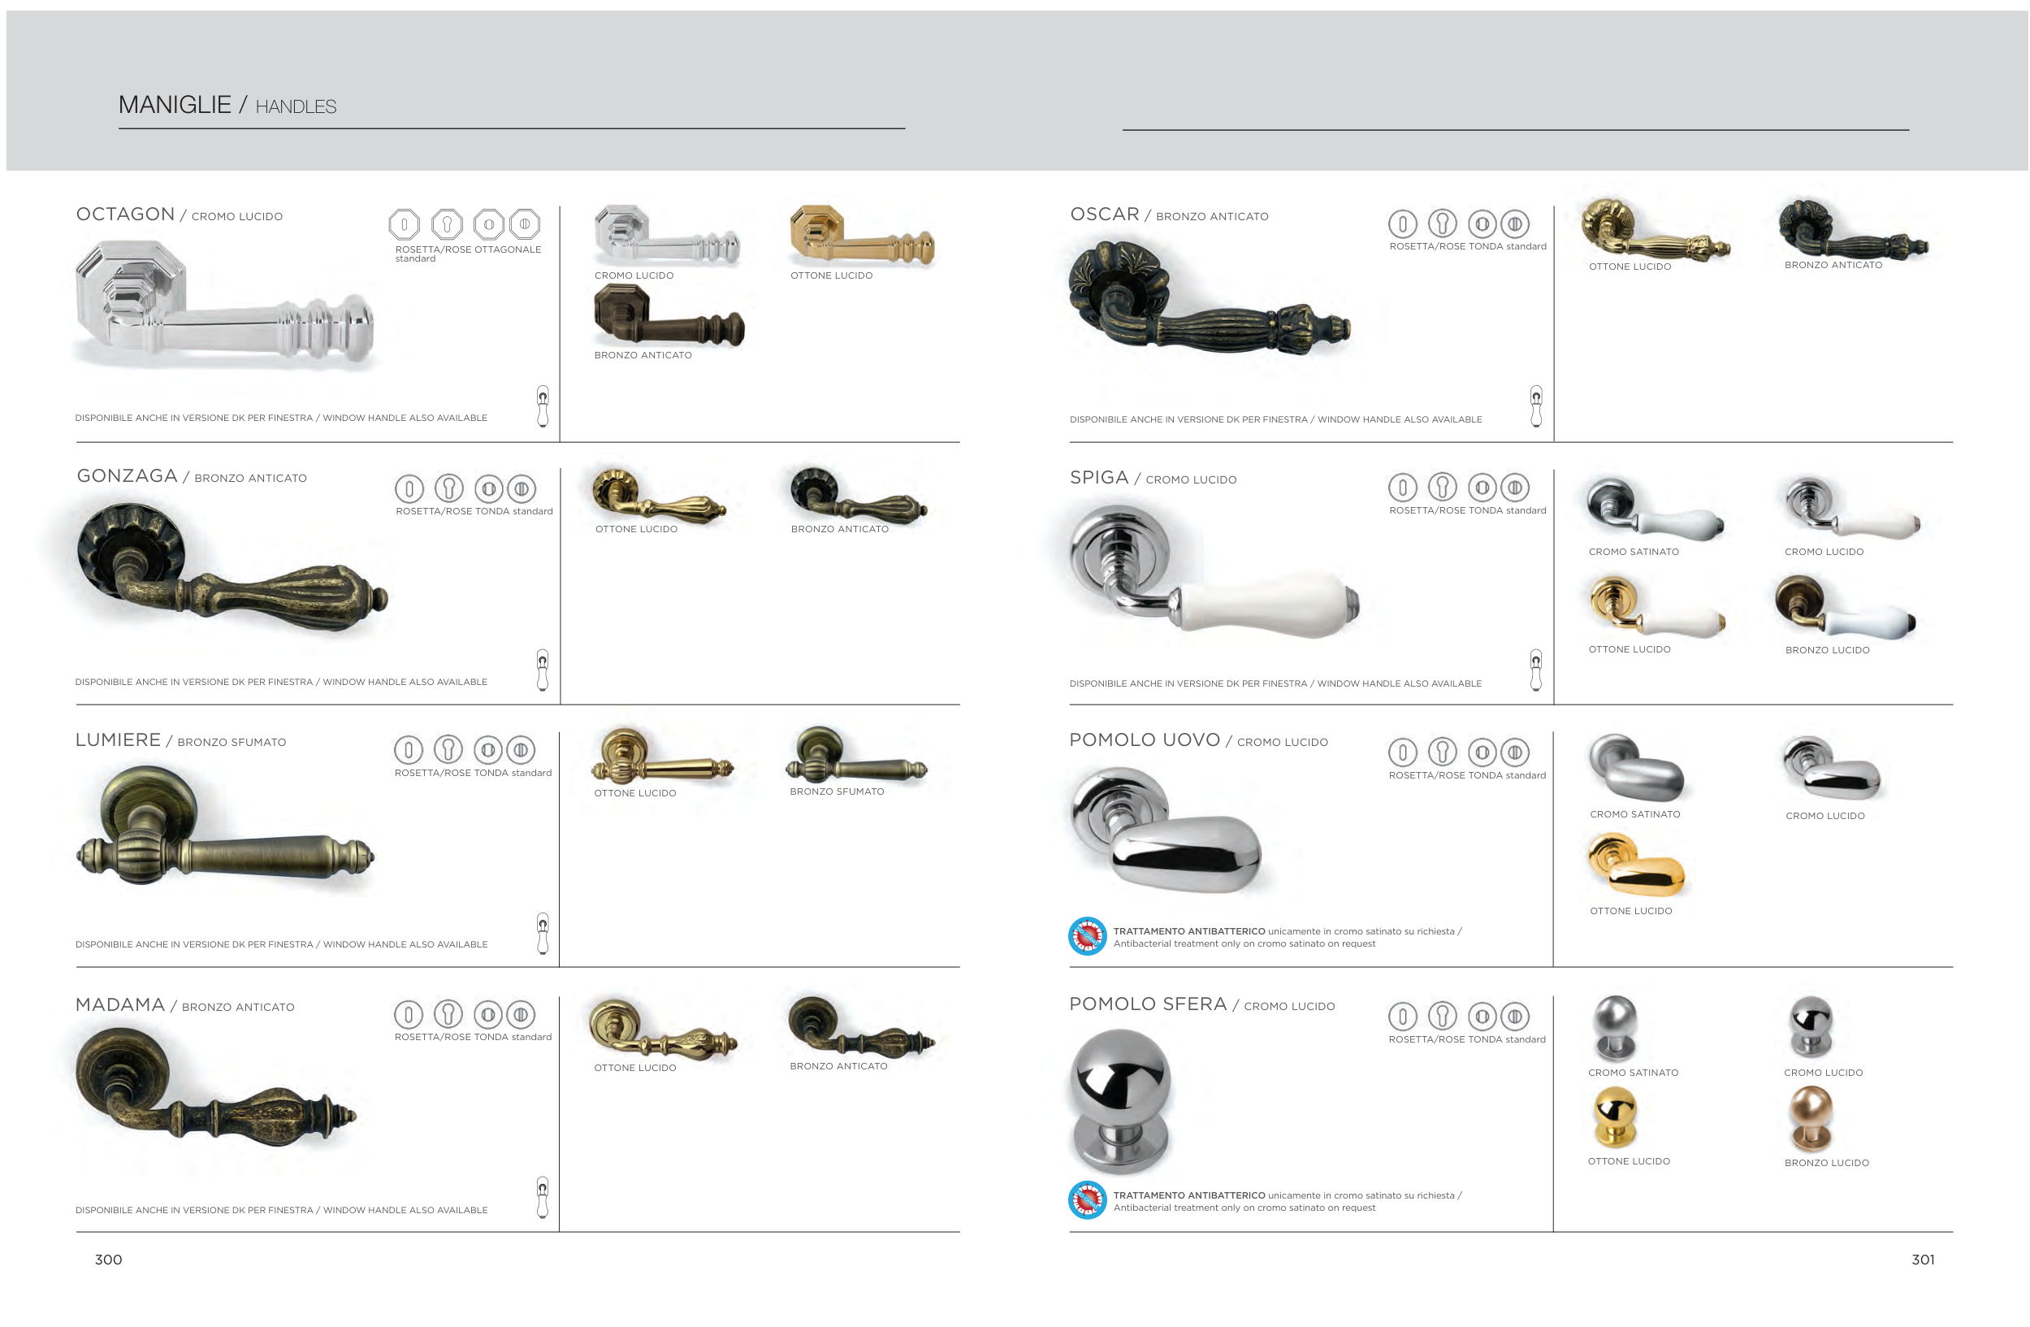Screen dimensions: 2030x1327
Task: Click the window handle icon in Spiga section
Action: (x=1536, y=670)
